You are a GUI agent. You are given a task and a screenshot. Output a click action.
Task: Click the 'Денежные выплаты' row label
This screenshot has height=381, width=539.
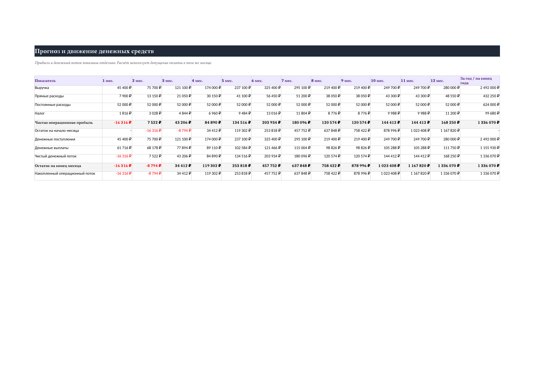tap(52, 148)
